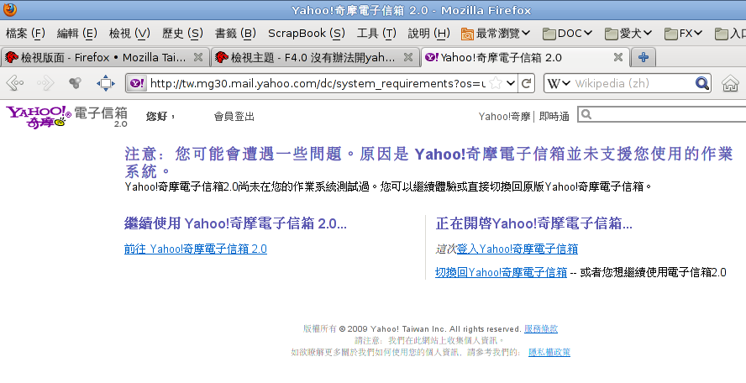Click the reload page button

[526, 83]
